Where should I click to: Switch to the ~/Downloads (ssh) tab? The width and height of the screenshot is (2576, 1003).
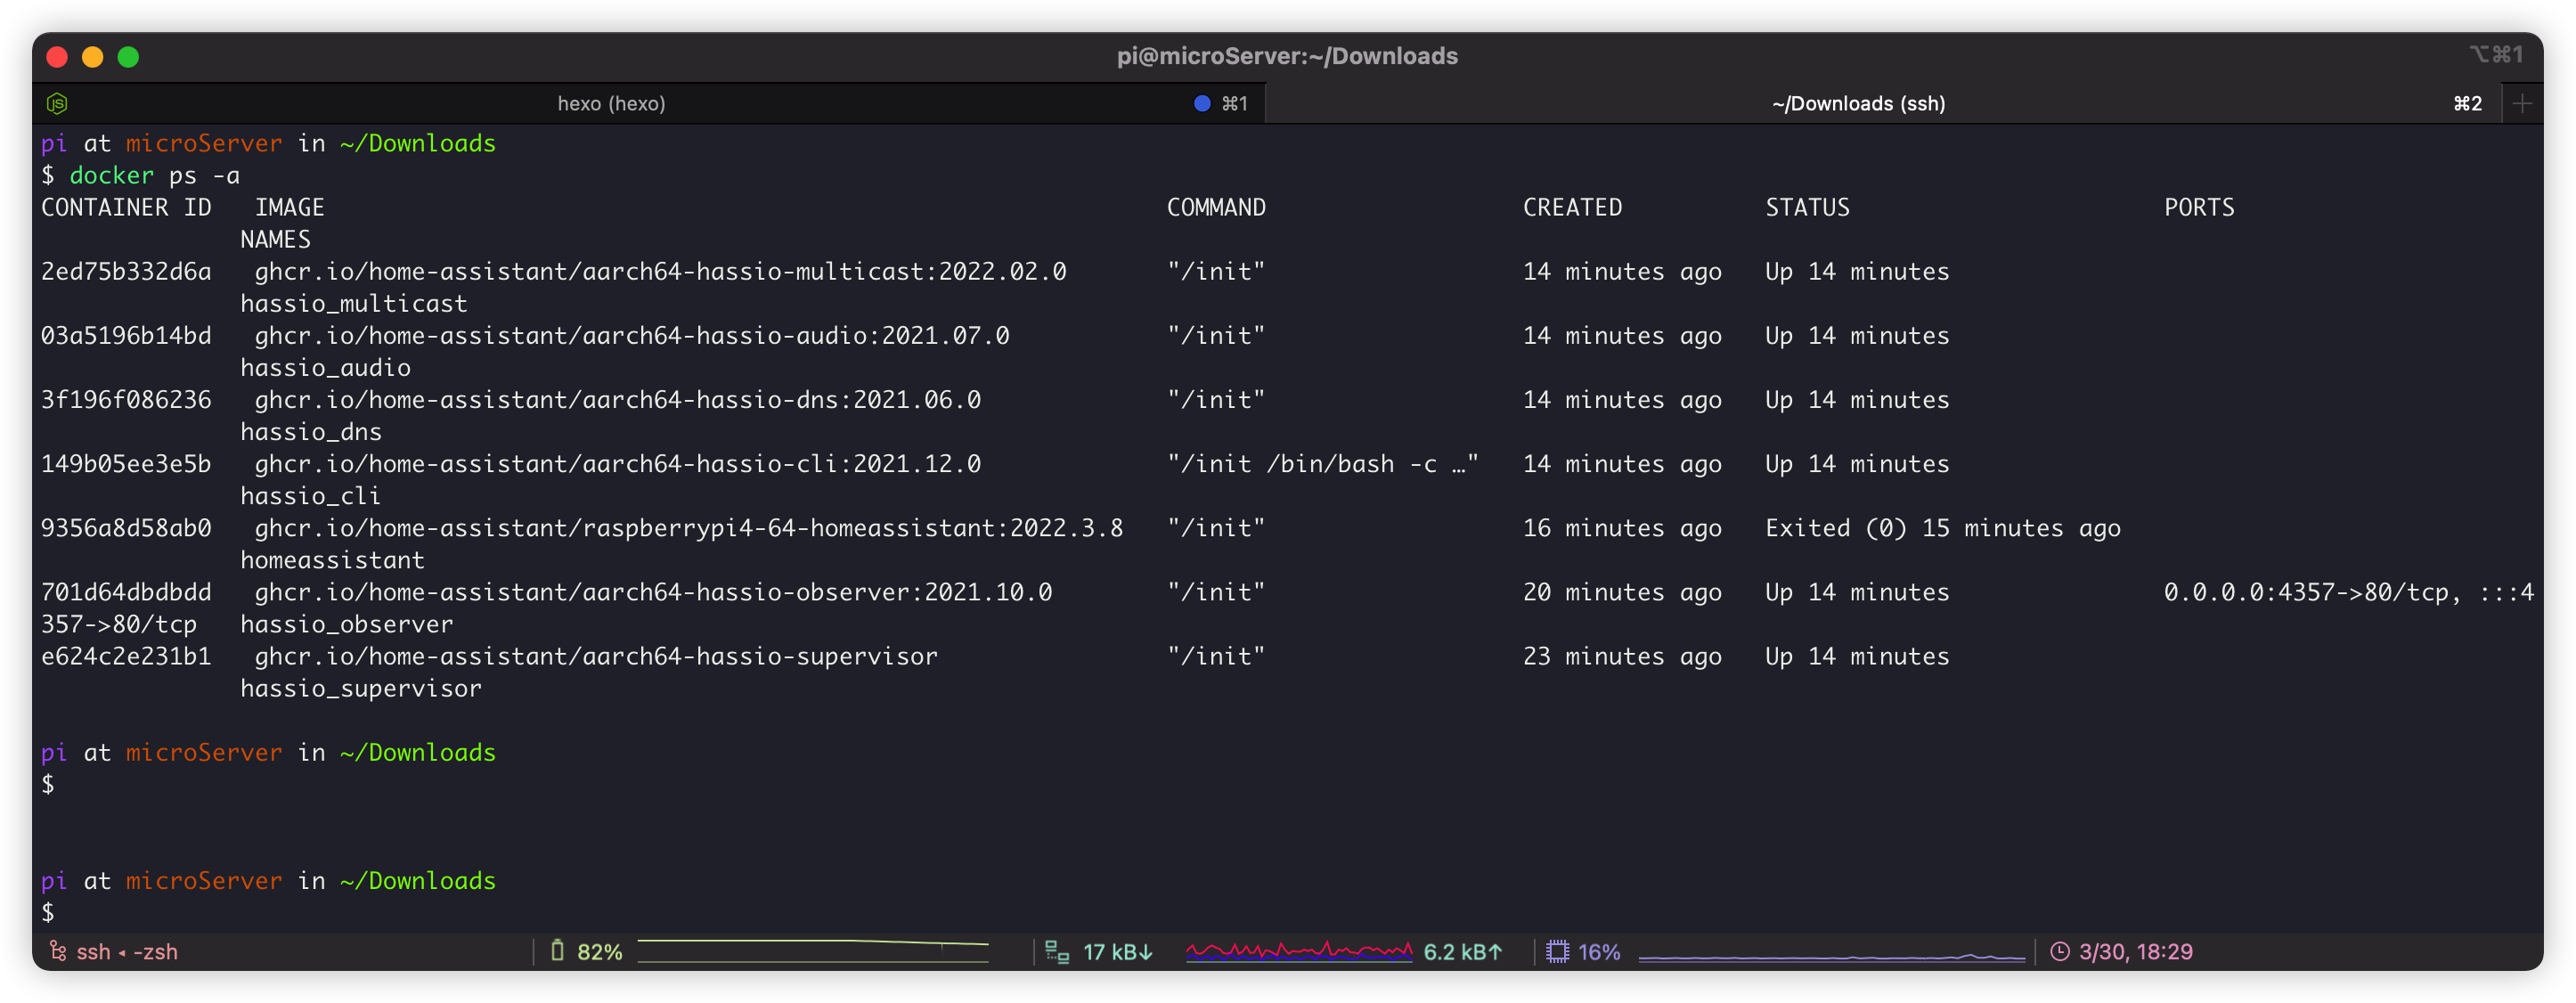(1857, 102)
